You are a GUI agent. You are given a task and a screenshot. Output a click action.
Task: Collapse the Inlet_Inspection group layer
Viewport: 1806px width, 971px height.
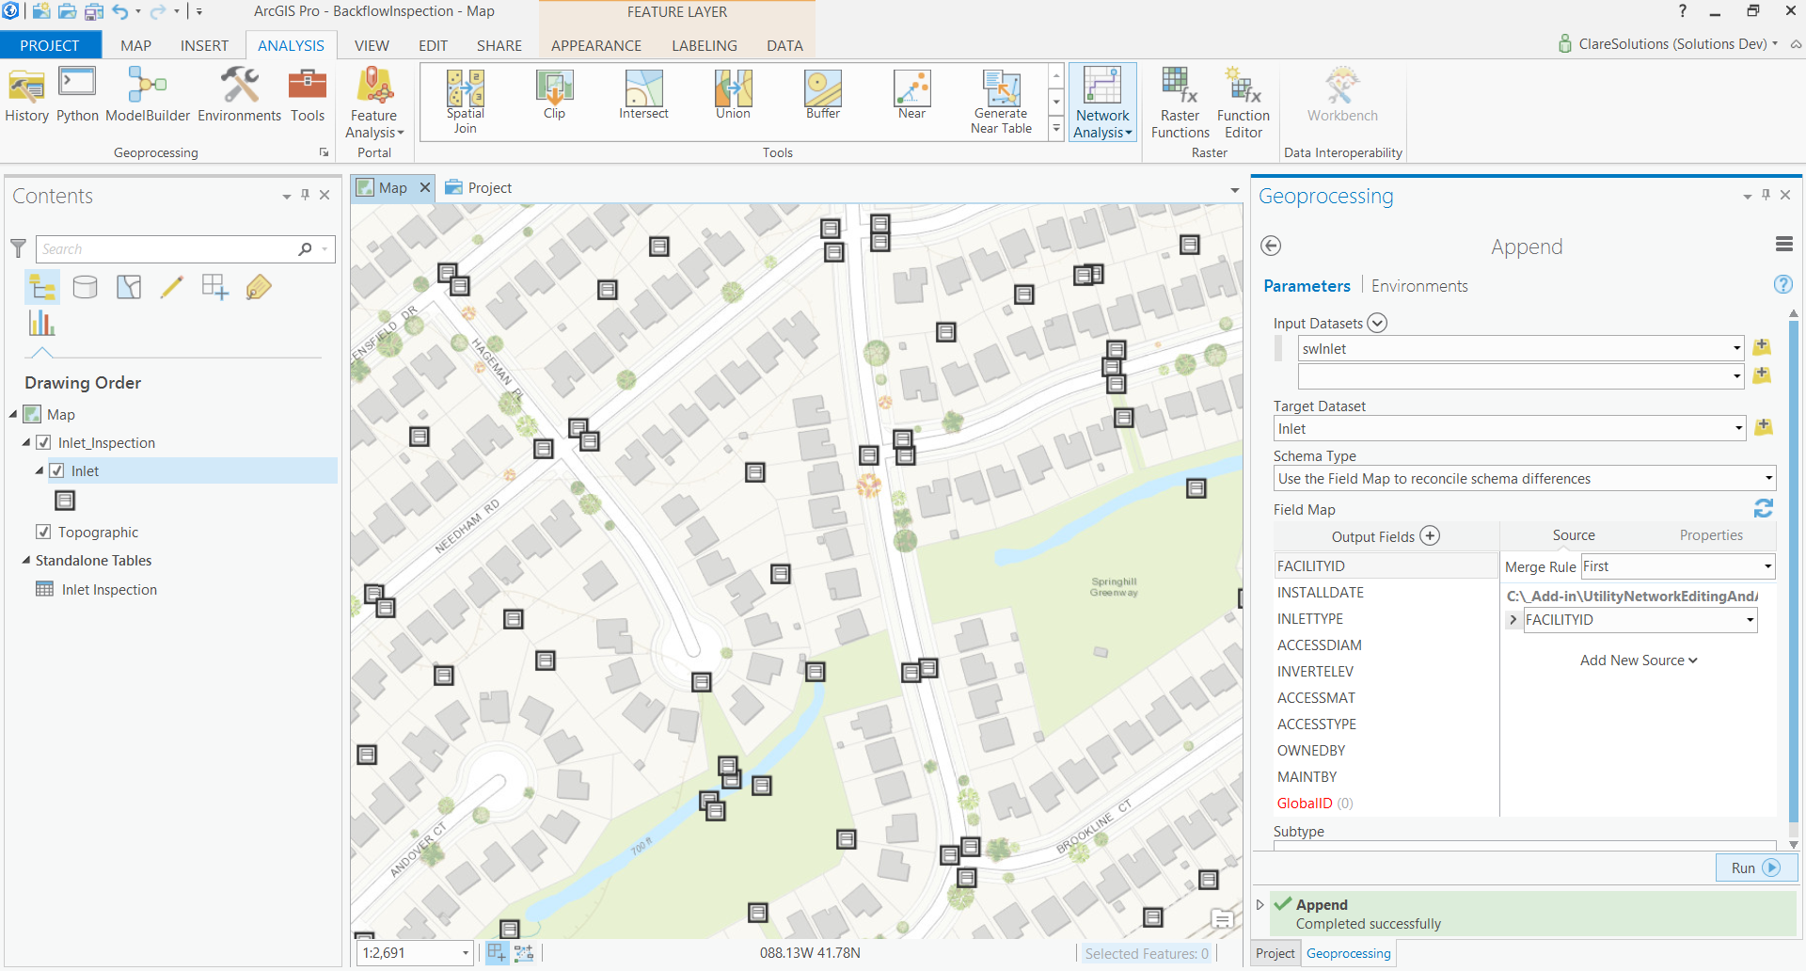click(x=26, y=442)
